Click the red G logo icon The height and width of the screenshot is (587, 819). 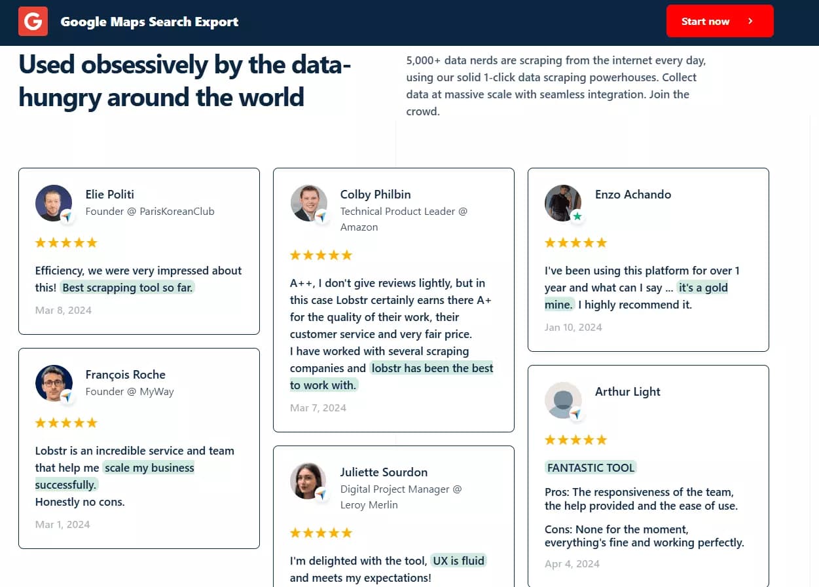click(x=33, y=21)
